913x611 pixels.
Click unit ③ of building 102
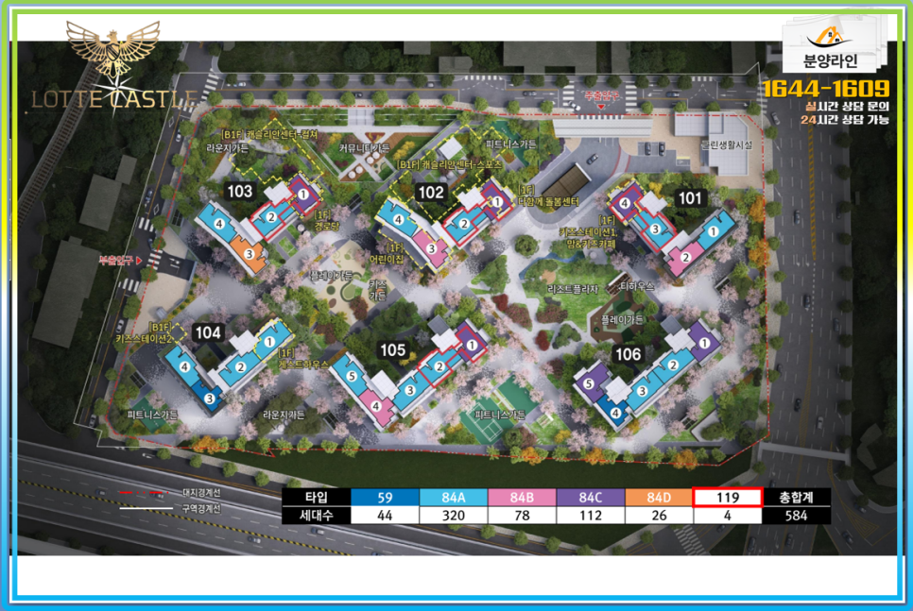[432, 248]
